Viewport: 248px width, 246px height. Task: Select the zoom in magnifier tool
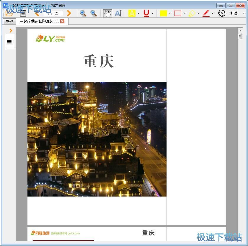83,13
